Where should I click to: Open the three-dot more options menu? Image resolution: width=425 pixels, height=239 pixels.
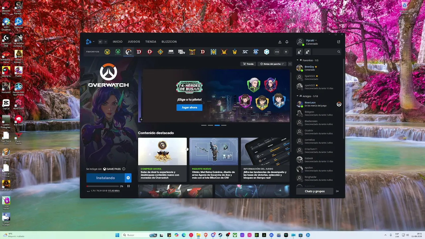[290, 64]
